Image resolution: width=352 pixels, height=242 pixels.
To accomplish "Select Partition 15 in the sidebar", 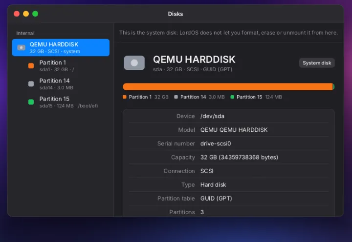I will (61, 102).
